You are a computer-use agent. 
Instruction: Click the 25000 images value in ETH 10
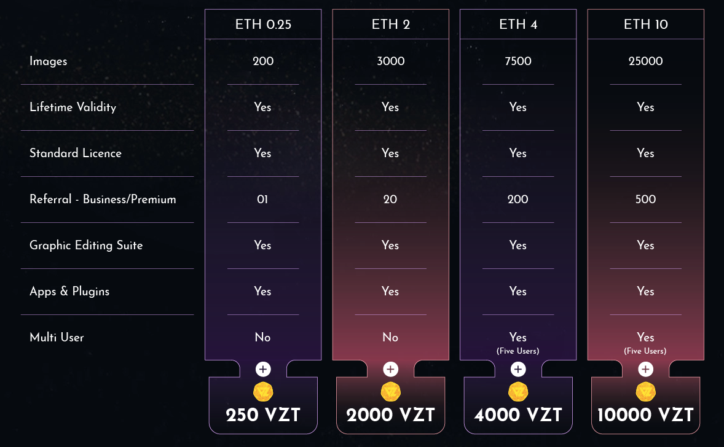pos(645,61)
